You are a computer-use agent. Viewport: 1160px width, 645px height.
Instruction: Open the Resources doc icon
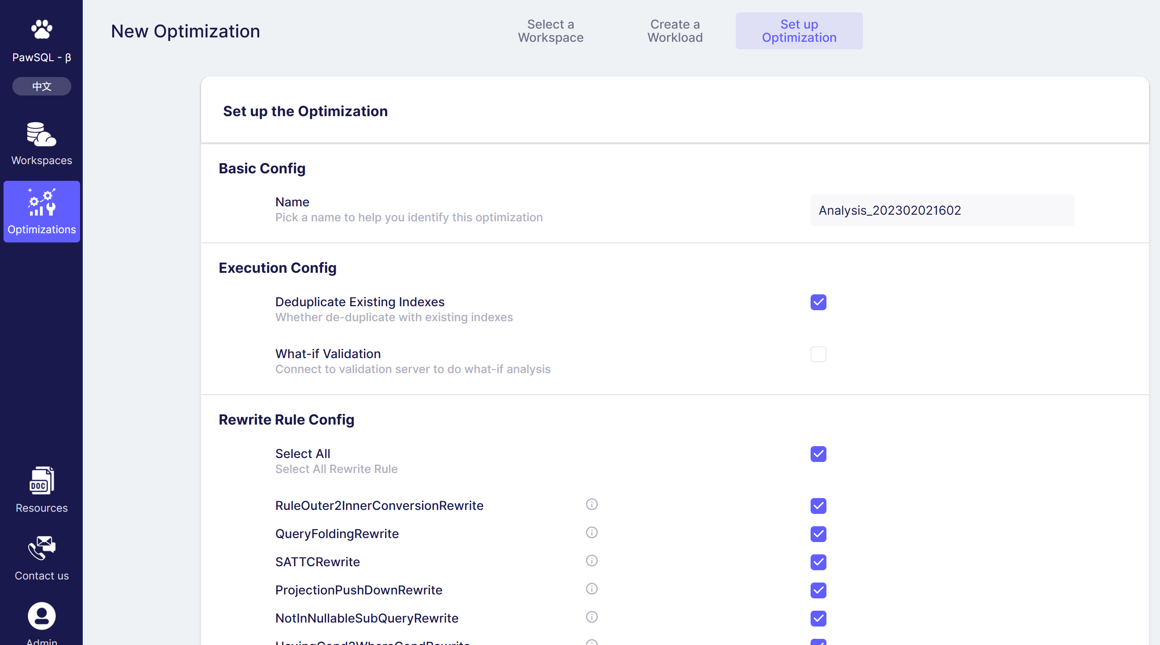[41, 481]
